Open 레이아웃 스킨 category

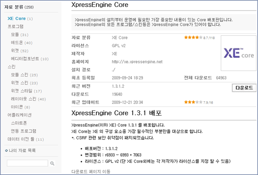click(x=23, y=99)
